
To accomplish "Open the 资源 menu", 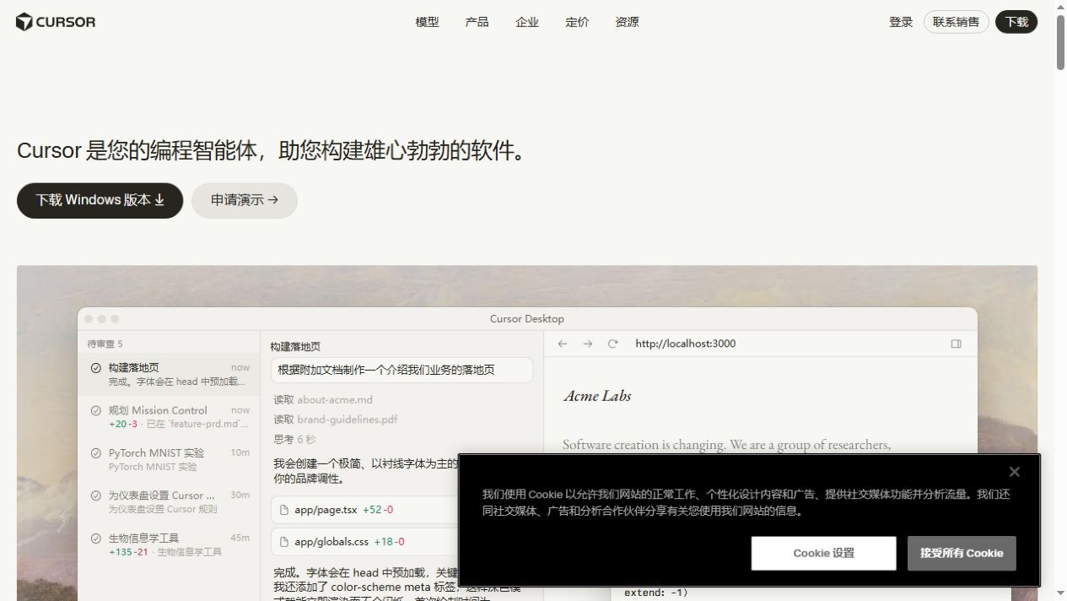I will click(627, 22).
